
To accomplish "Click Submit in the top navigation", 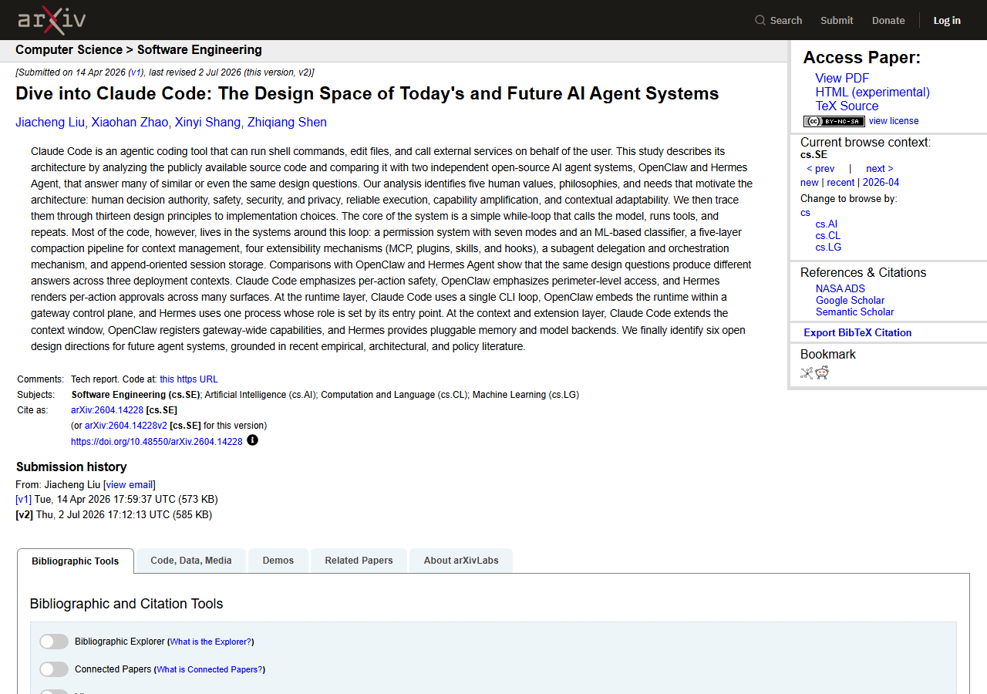I will 837,20.
